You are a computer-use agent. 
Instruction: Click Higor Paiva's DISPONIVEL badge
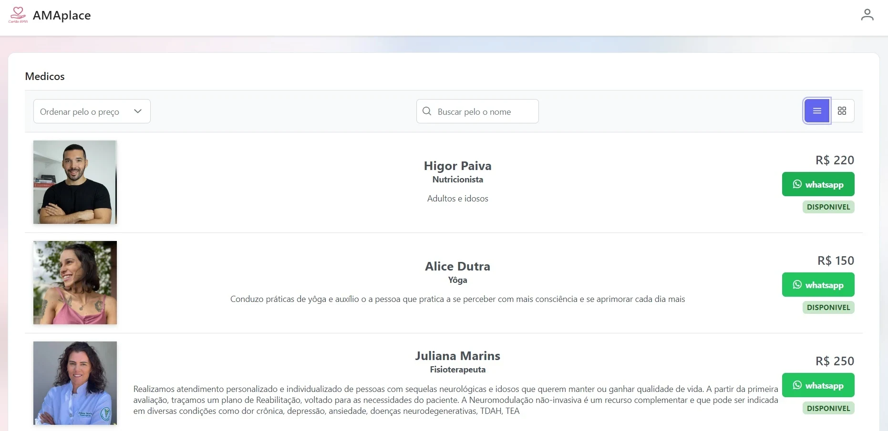point(828,207)
